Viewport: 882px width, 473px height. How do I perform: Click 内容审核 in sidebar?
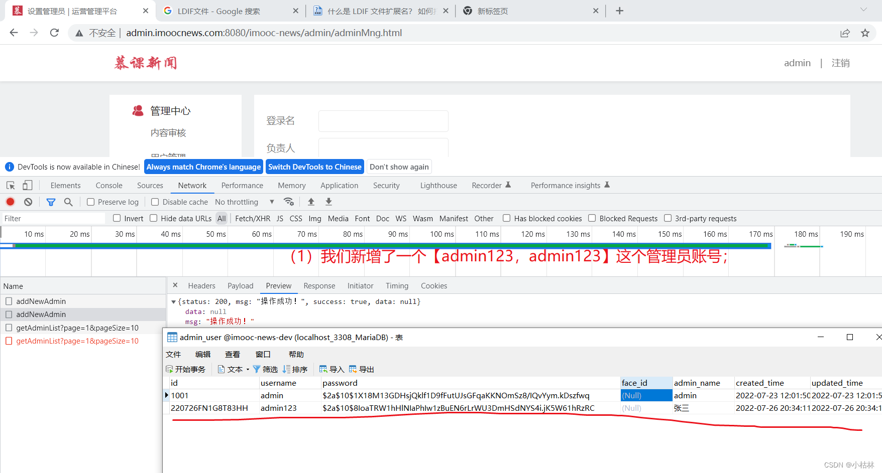point(168,133)
